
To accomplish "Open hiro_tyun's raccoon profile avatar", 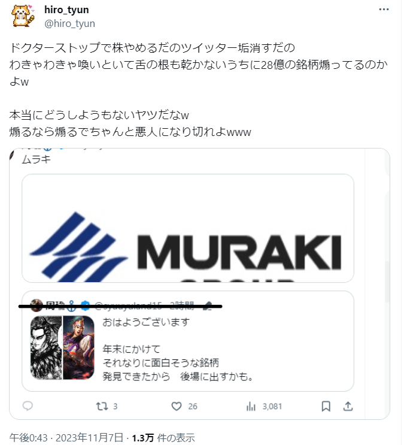I will point(22,16).
